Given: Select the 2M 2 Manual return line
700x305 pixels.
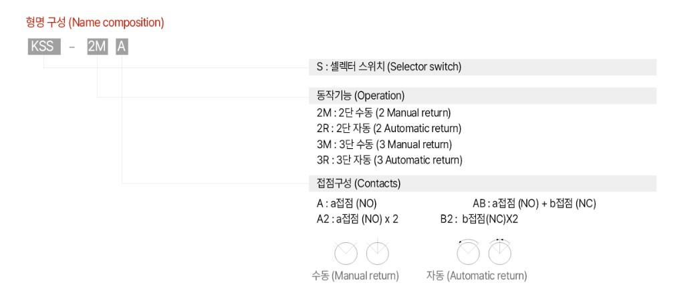Looking at the screenshot, I should (384, 112).
